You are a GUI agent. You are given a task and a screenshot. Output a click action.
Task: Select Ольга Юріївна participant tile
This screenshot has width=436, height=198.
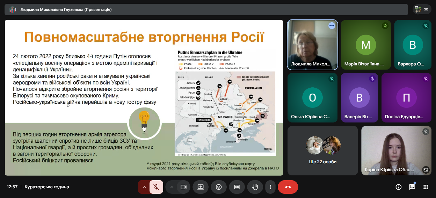313,98
